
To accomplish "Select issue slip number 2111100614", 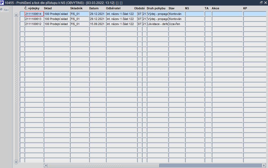I will (x=34, y=14).
